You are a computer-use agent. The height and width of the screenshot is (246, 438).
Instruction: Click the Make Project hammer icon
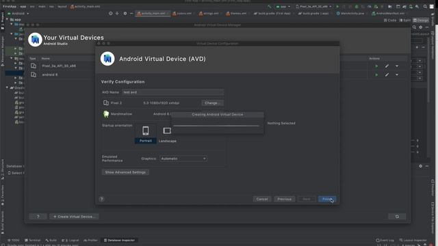pyautogui.click(x=269, y=6)
